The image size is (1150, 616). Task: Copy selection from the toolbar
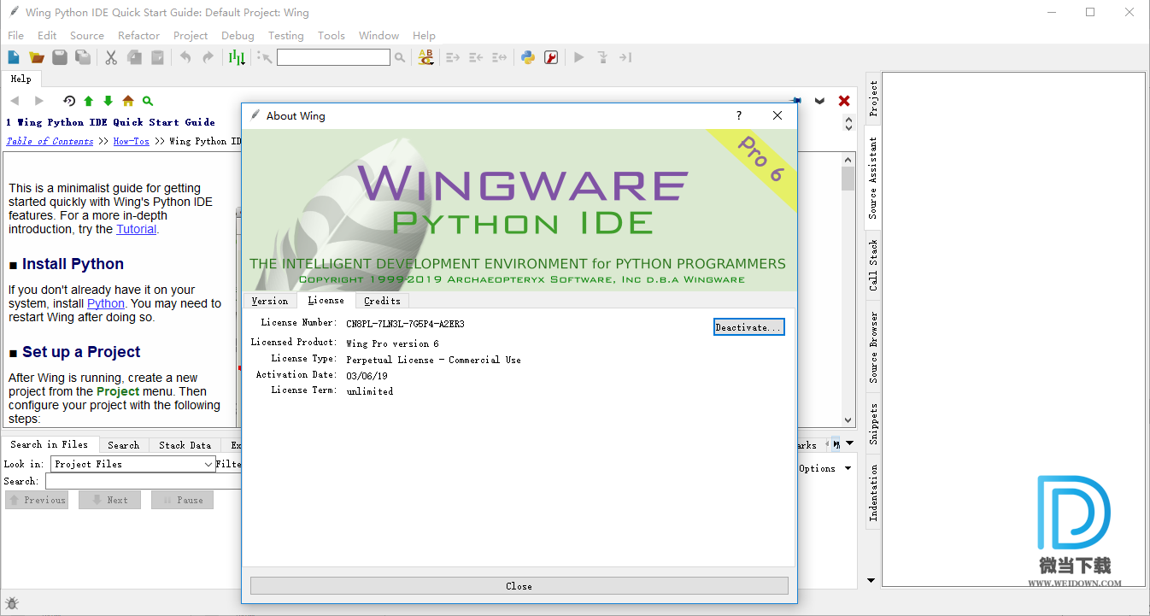(x=134, y=57)
